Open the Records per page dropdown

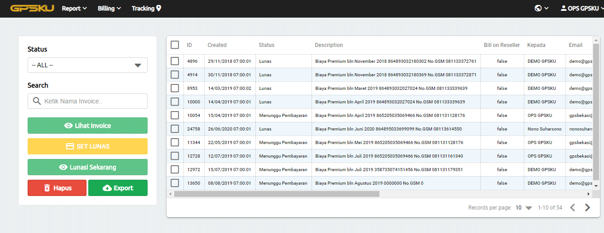coord(523,208)
